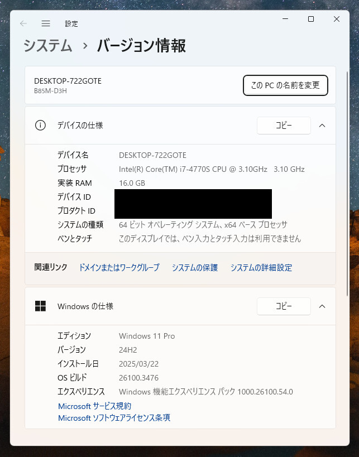
Task: Click the info icon beside デバイスの仕様
Action: [40, 126]
